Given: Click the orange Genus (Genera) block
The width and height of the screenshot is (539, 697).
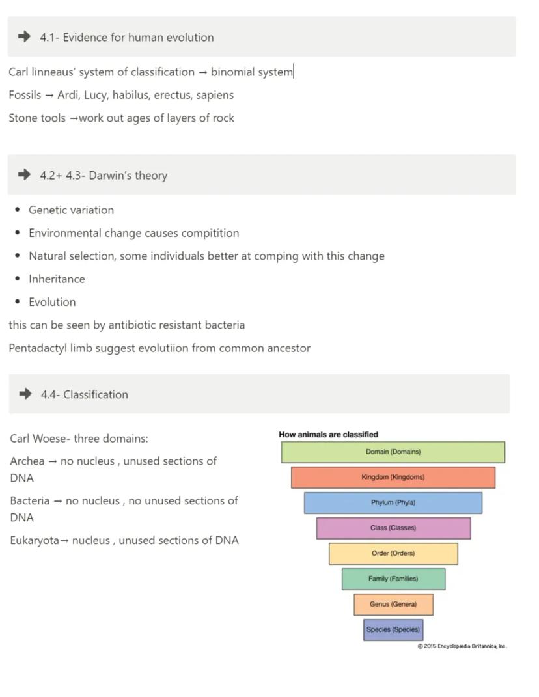Looking at the screenshot, I should point(393,604).
